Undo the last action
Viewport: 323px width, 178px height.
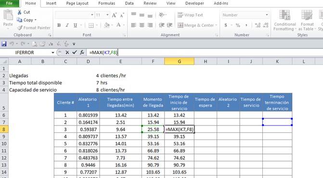(12, 44)
